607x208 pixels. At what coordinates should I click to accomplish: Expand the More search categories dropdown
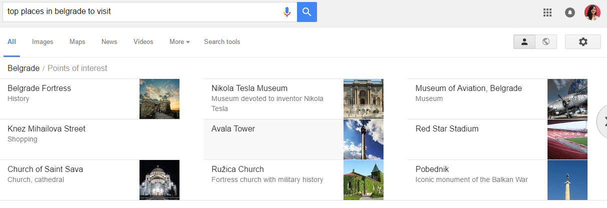pyautogui.click(x=179, y=42)
